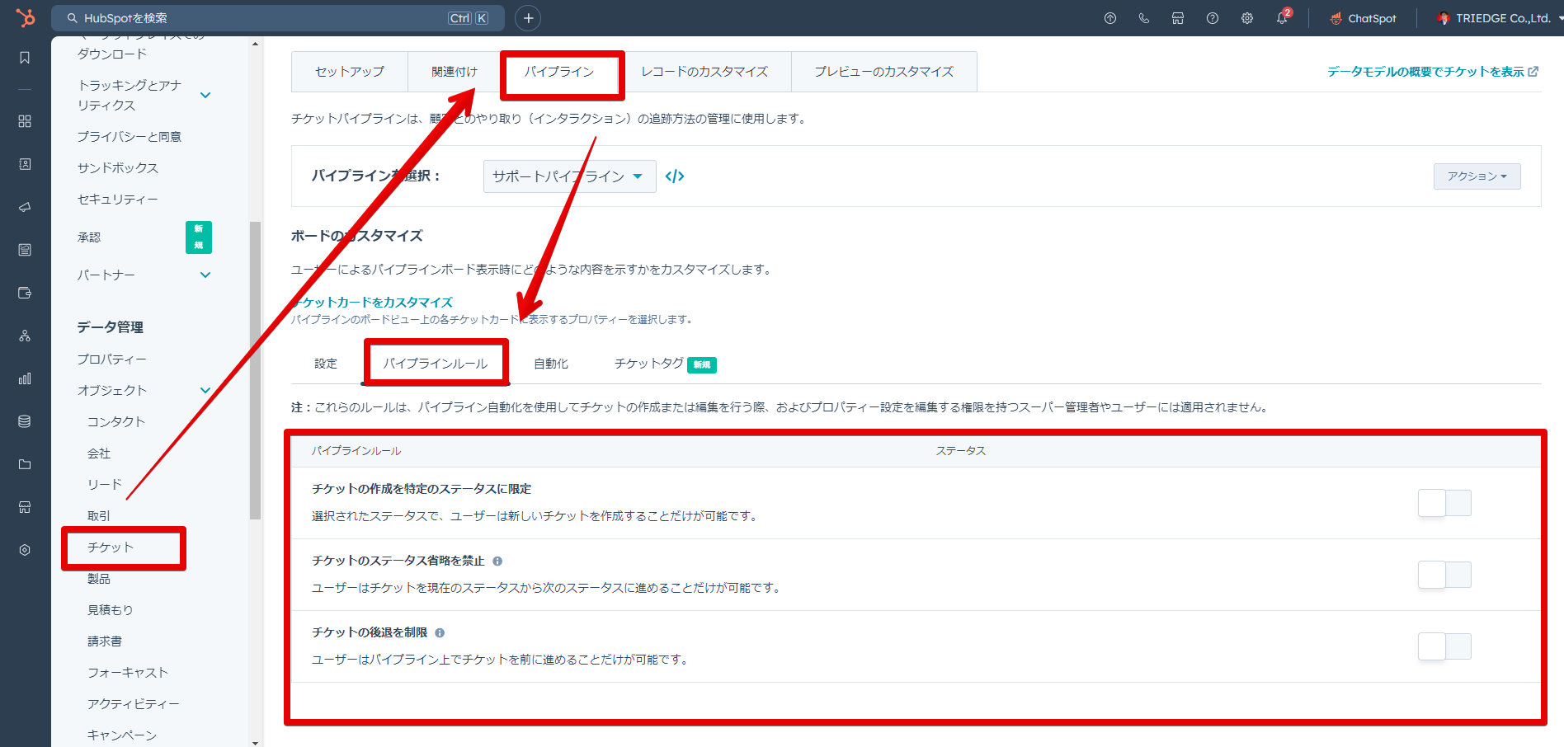Open the アクション dropdown button

[1477, 176]
